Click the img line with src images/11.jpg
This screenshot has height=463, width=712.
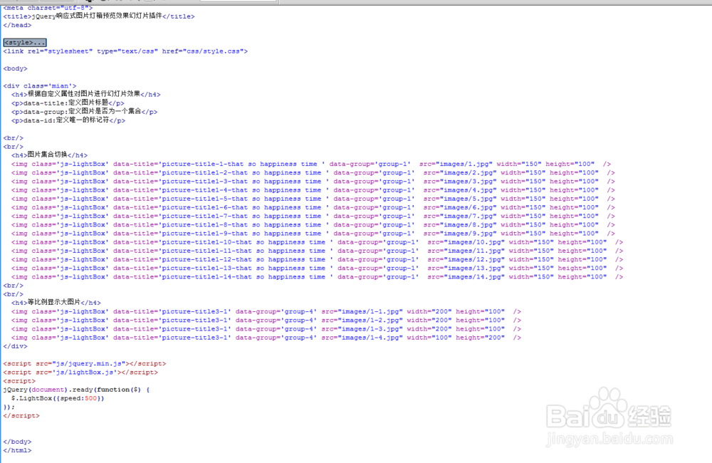(318, 250)
